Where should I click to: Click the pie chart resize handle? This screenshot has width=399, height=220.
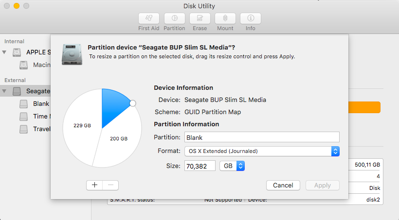(132, 103)
